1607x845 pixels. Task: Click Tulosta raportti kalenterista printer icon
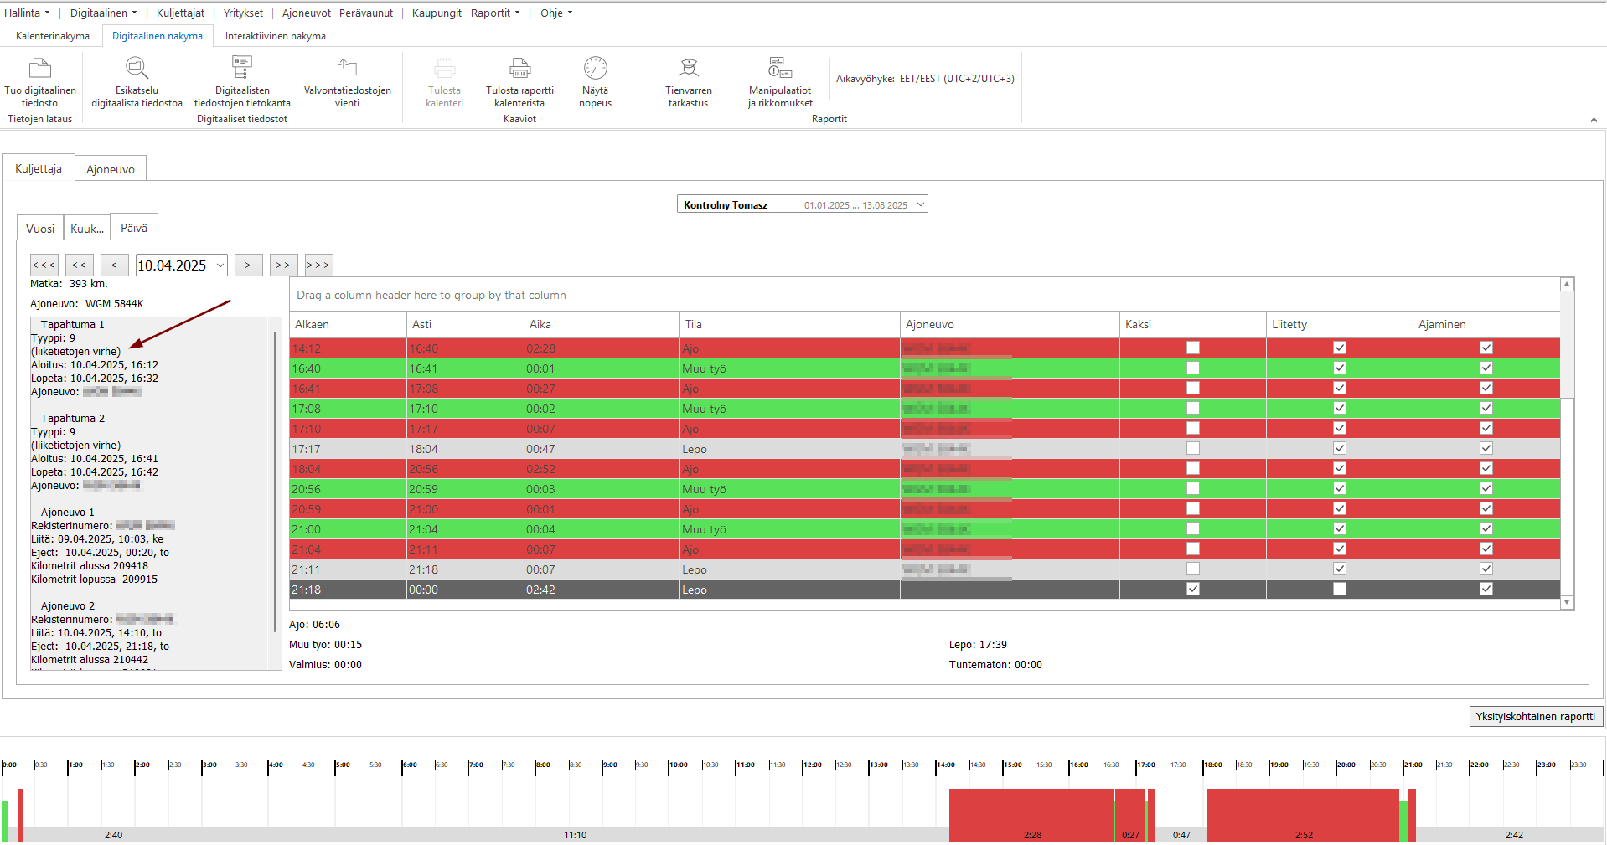(520, 68)
